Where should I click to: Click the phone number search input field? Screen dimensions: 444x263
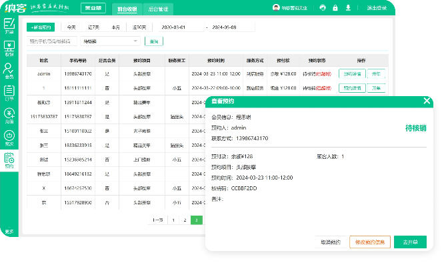(52, 41)
